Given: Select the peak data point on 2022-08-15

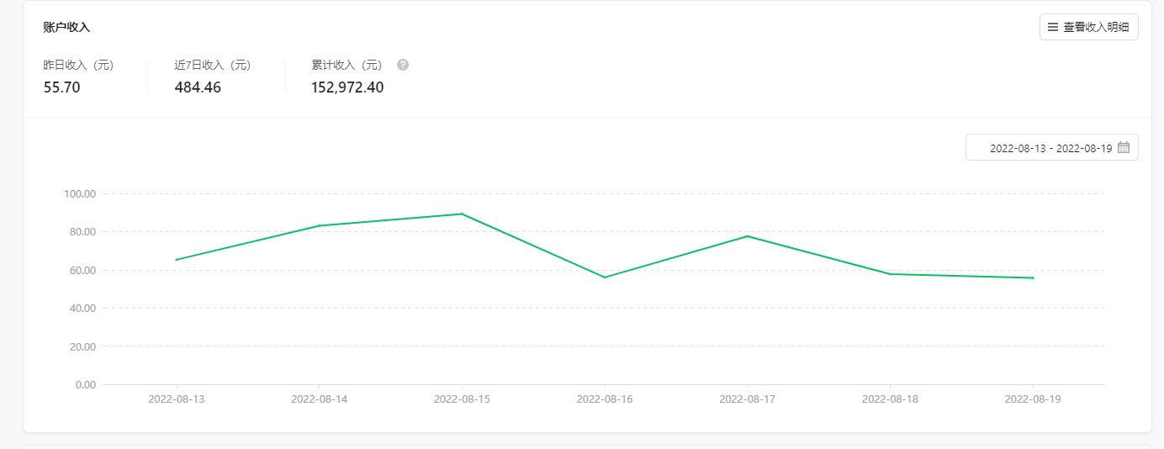Looking at the screenshot, I should point(462,214).
